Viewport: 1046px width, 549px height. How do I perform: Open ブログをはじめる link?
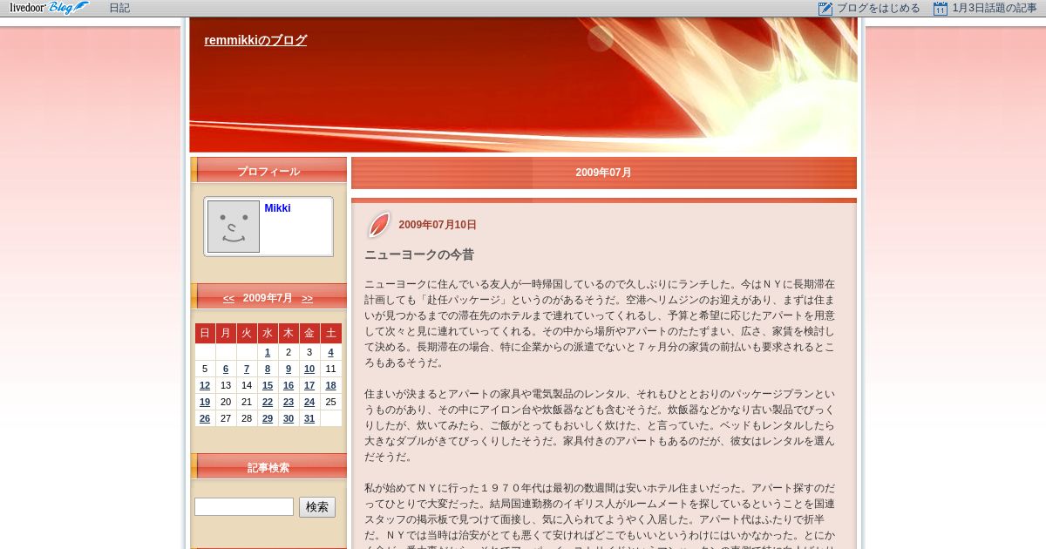[879, 8]
